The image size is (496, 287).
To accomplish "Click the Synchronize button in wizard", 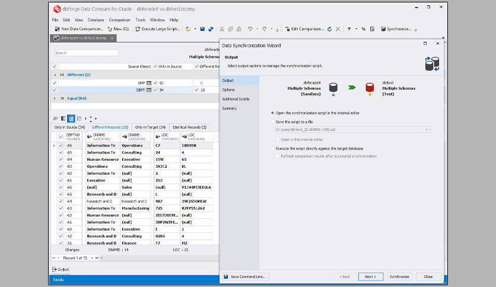I will [x=399, y=276].
